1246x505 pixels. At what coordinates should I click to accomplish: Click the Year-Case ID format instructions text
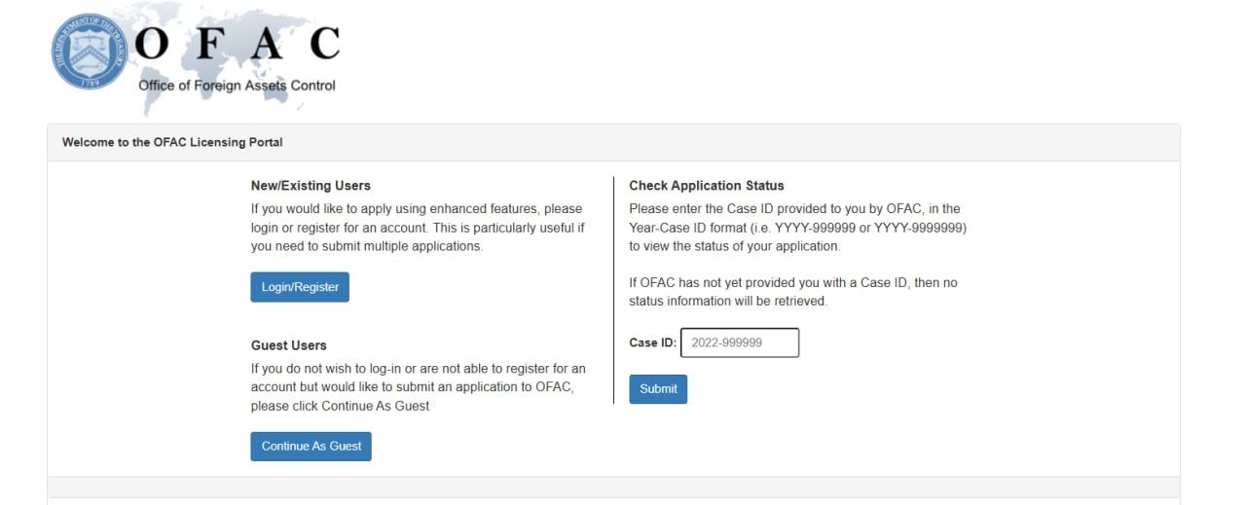(797, 228)
